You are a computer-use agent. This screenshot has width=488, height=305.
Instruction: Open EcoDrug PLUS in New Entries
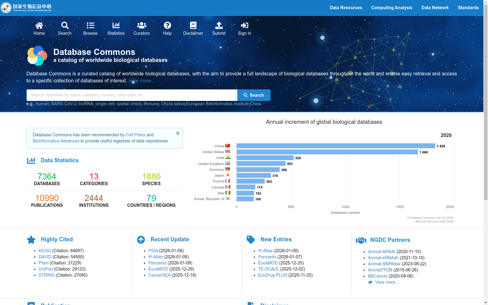[x=273, y=275]
